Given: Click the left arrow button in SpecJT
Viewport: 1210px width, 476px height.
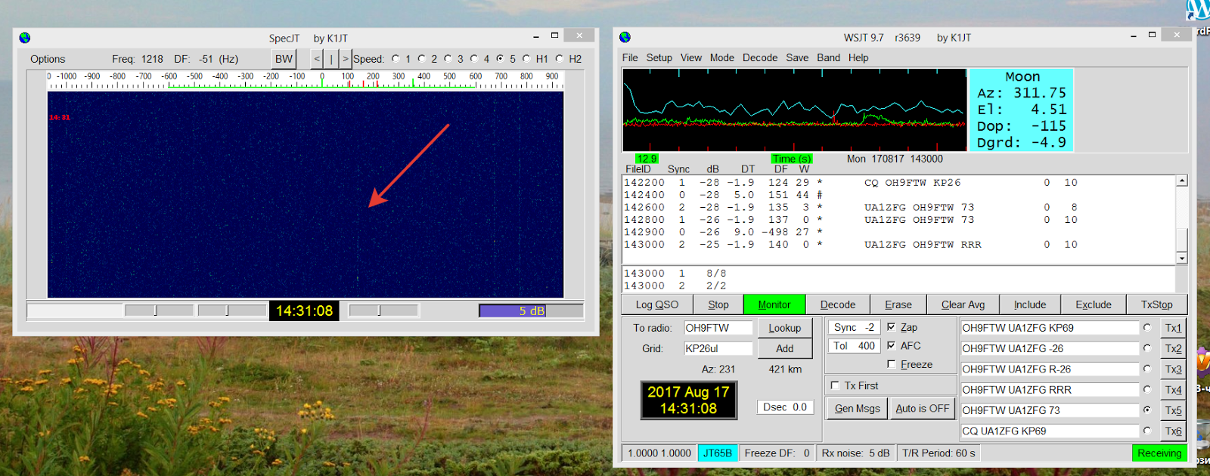Looking at the screenshot, I should click(317, 59).
